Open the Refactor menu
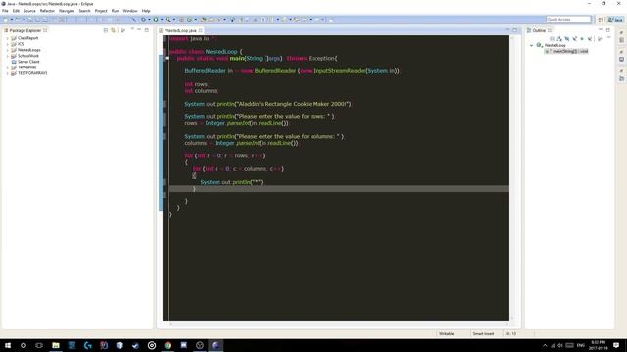627x352 pixels. pos(47,11)
